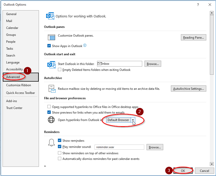Screen dimensions: 216x176
Task: Click the Outlook logo icon at top
Action: click(50, 16)
